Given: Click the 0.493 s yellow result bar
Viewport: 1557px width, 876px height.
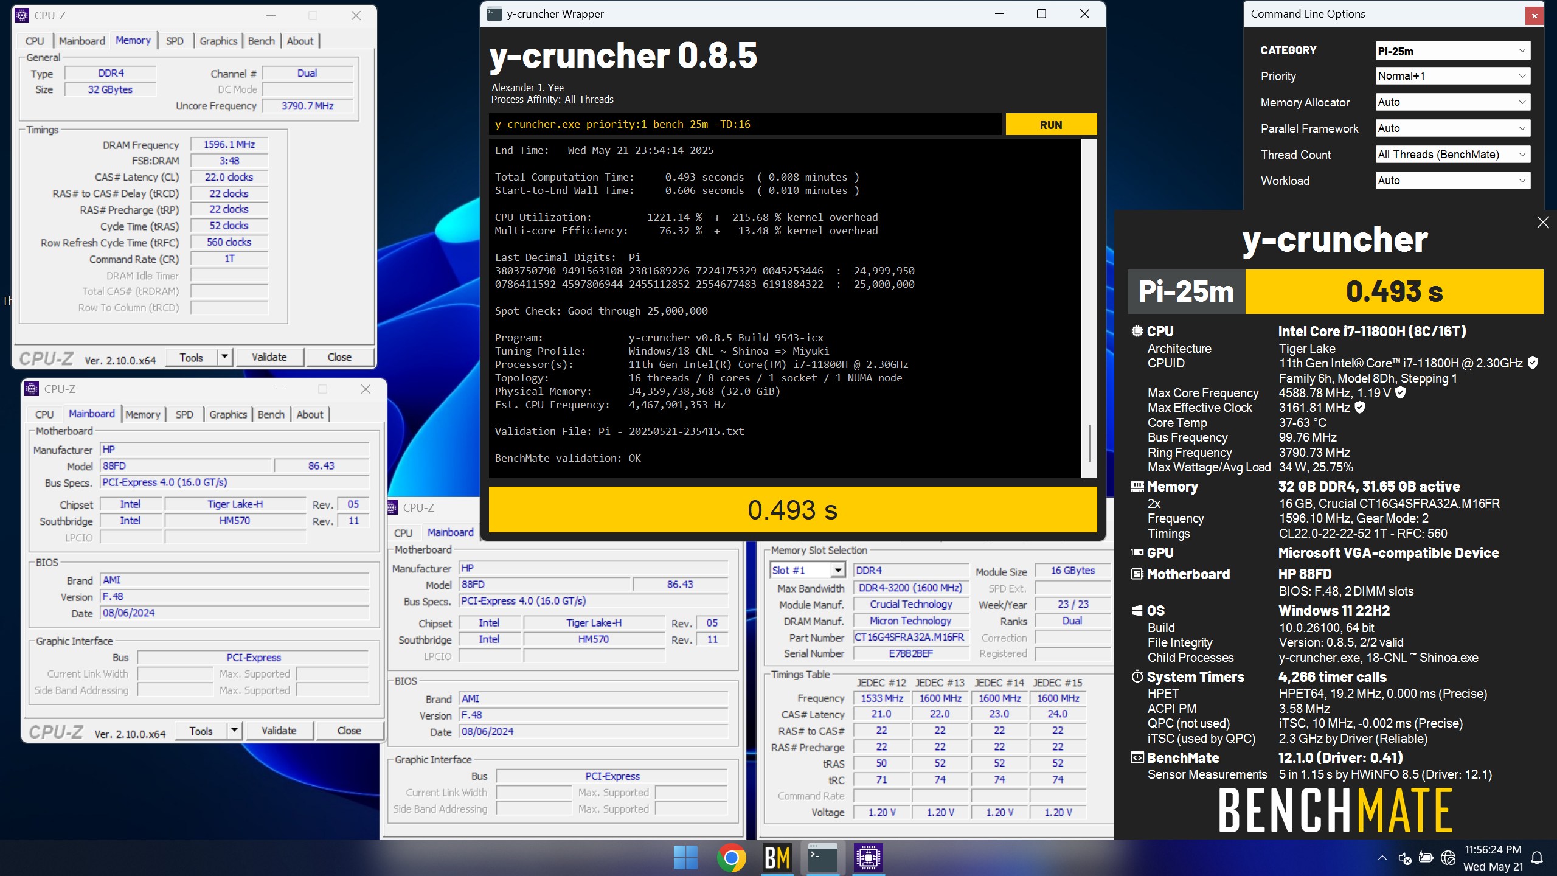Looking at the screenshot, I should point(792,510).
